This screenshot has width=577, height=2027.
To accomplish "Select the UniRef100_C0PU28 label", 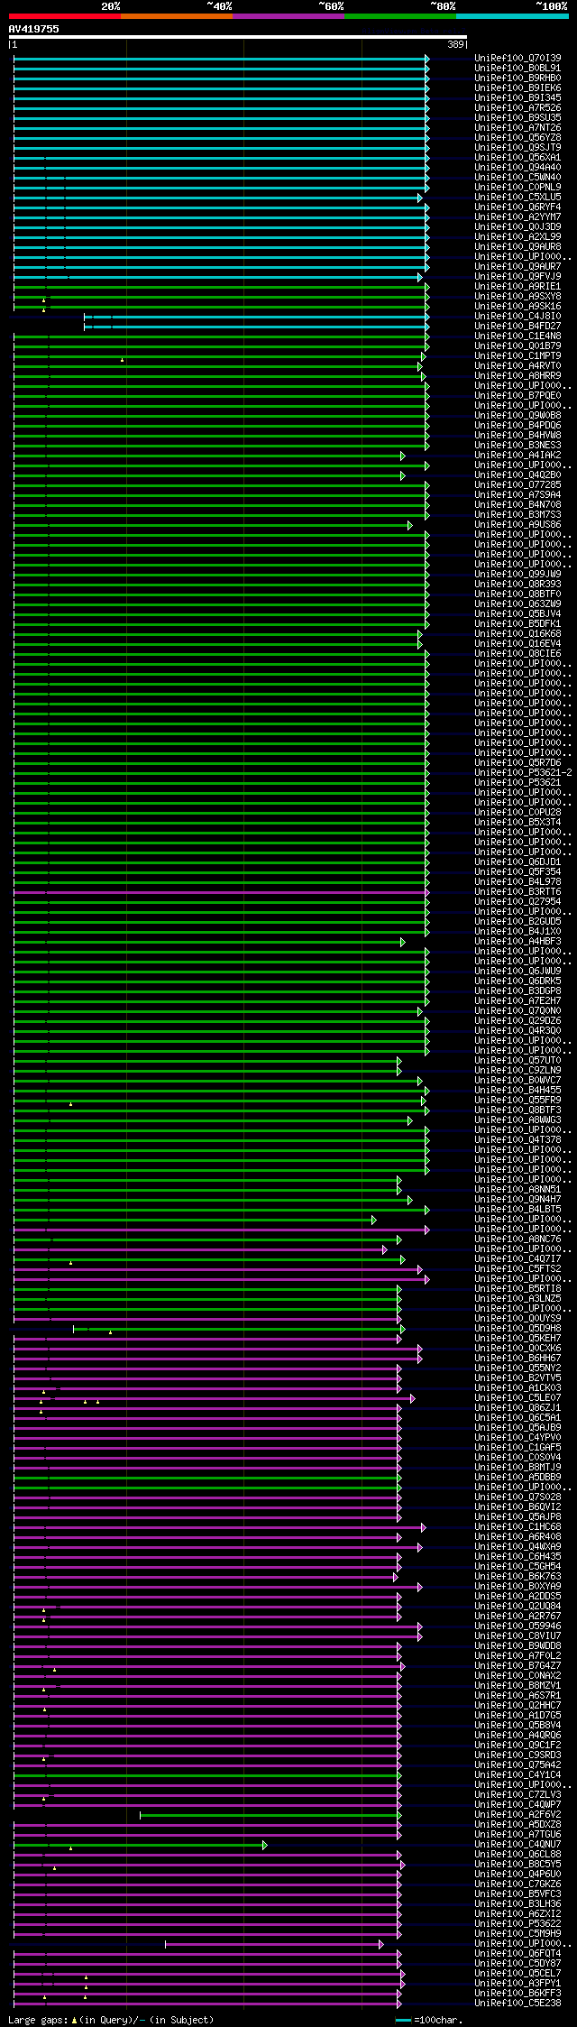I will [x=517, y=812].
